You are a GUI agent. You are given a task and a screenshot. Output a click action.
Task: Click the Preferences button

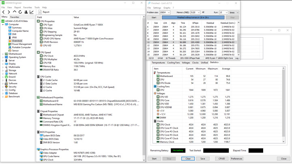pyautogui.click(x=236, y=159)
